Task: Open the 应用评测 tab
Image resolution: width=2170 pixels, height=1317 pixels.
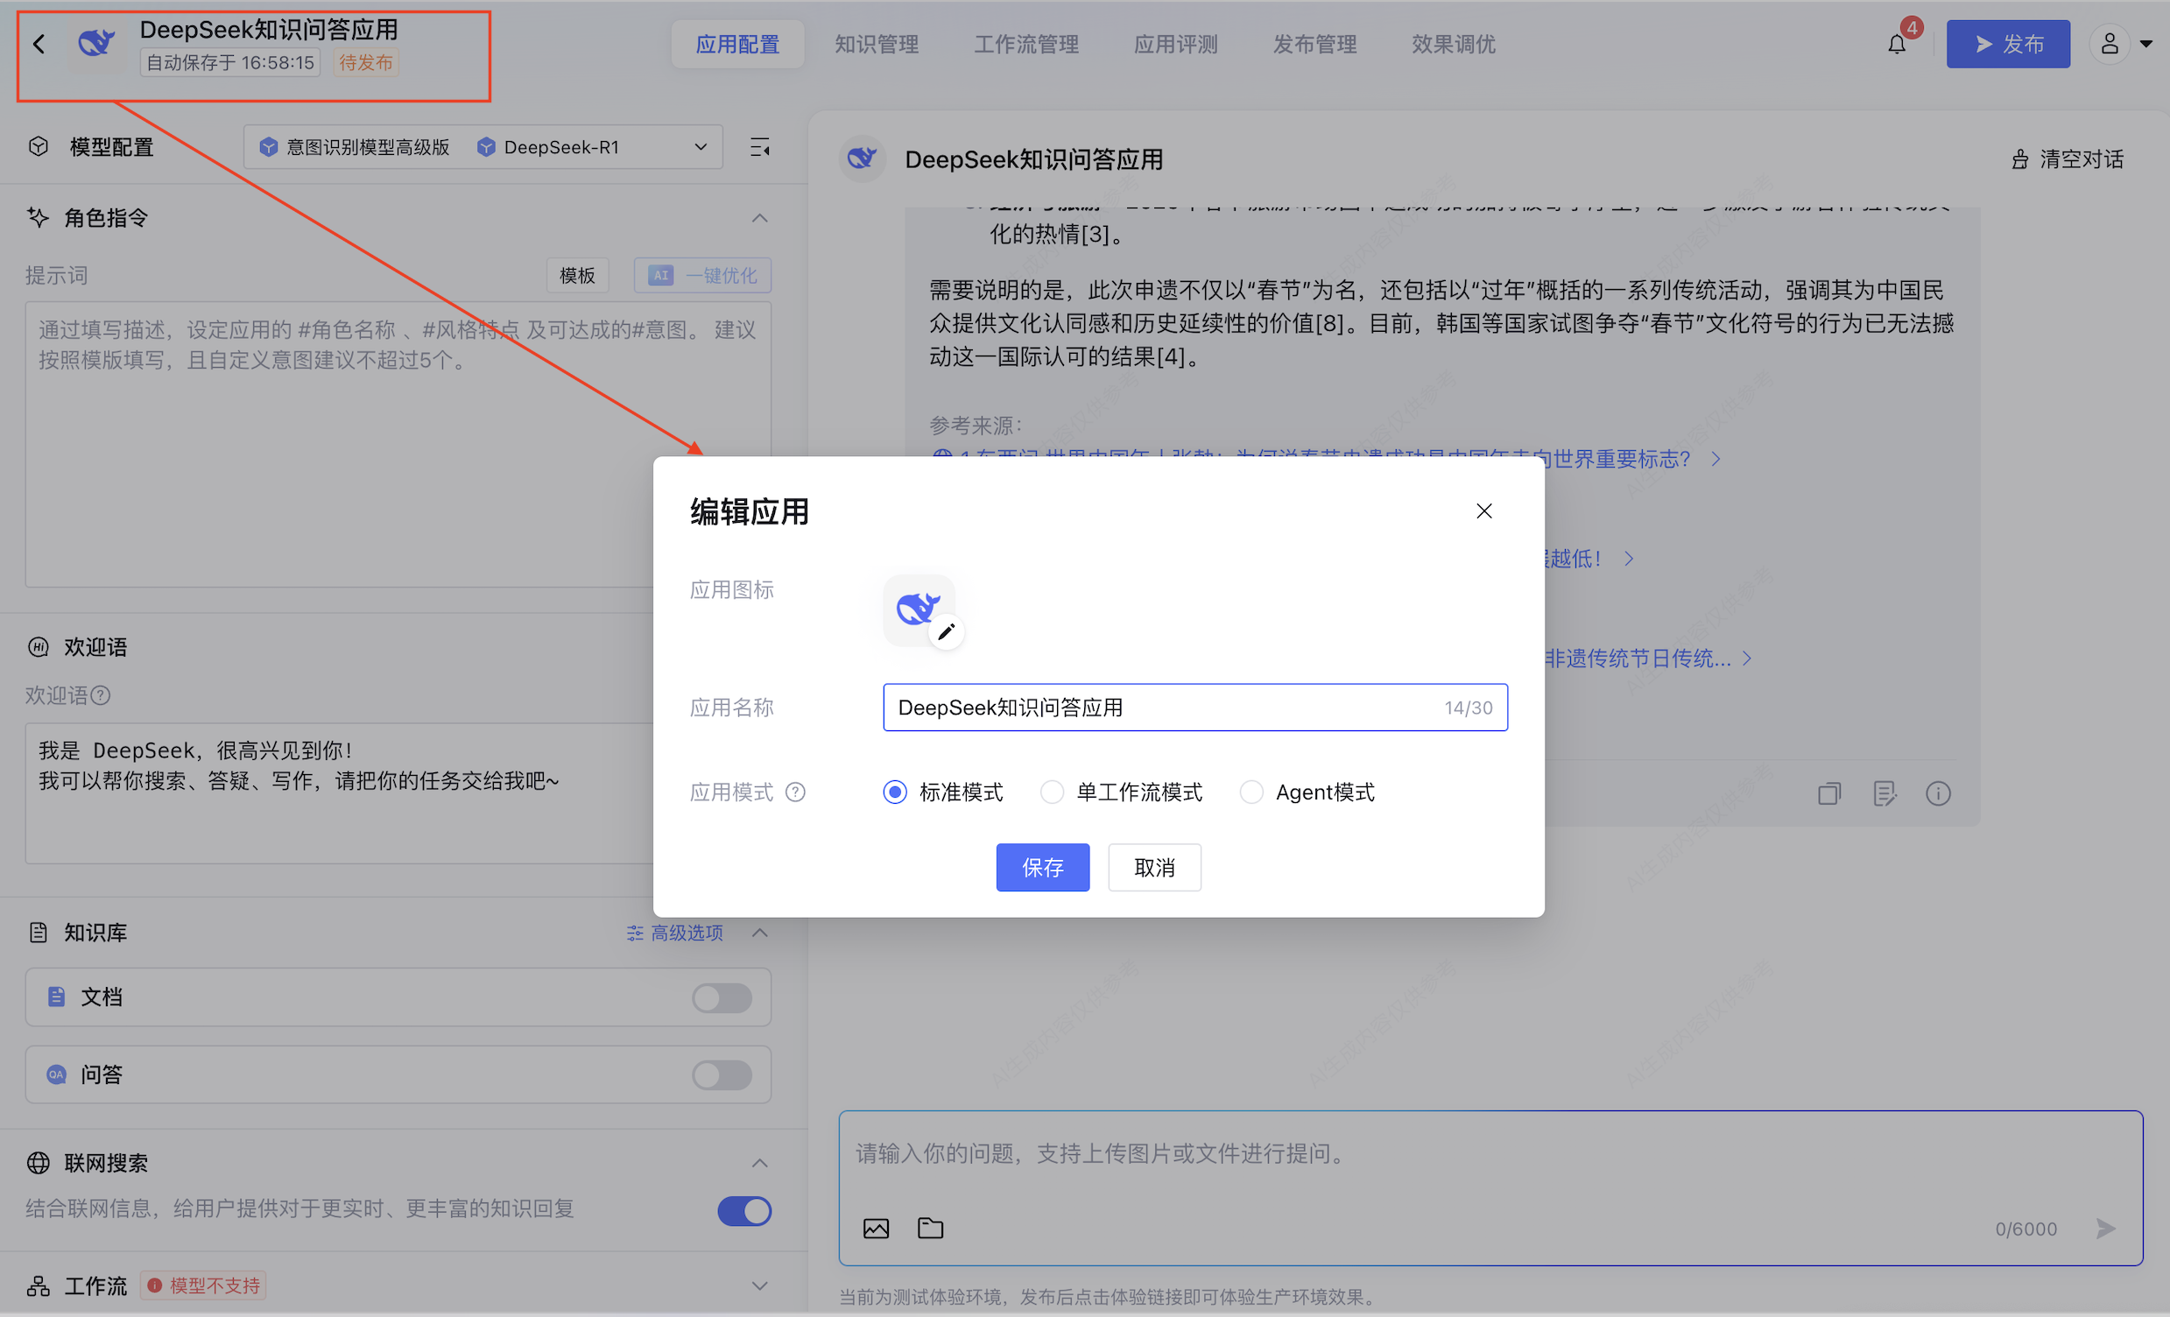Action: coord(1175,44)
